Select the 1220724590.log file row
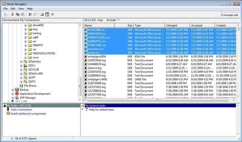The height and width of the screenshot is (142, 242). 160,83
